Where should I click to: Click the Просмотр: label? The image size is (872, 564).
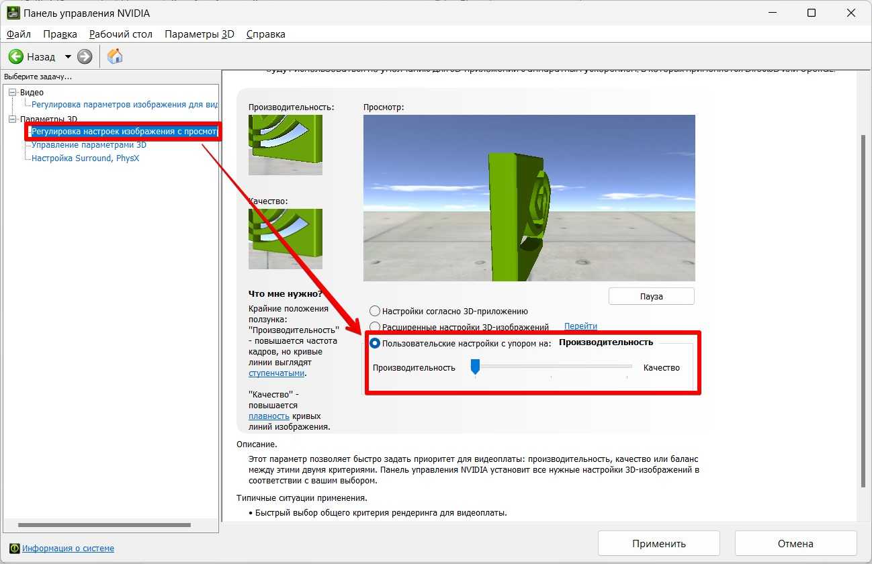click(384, 107)
